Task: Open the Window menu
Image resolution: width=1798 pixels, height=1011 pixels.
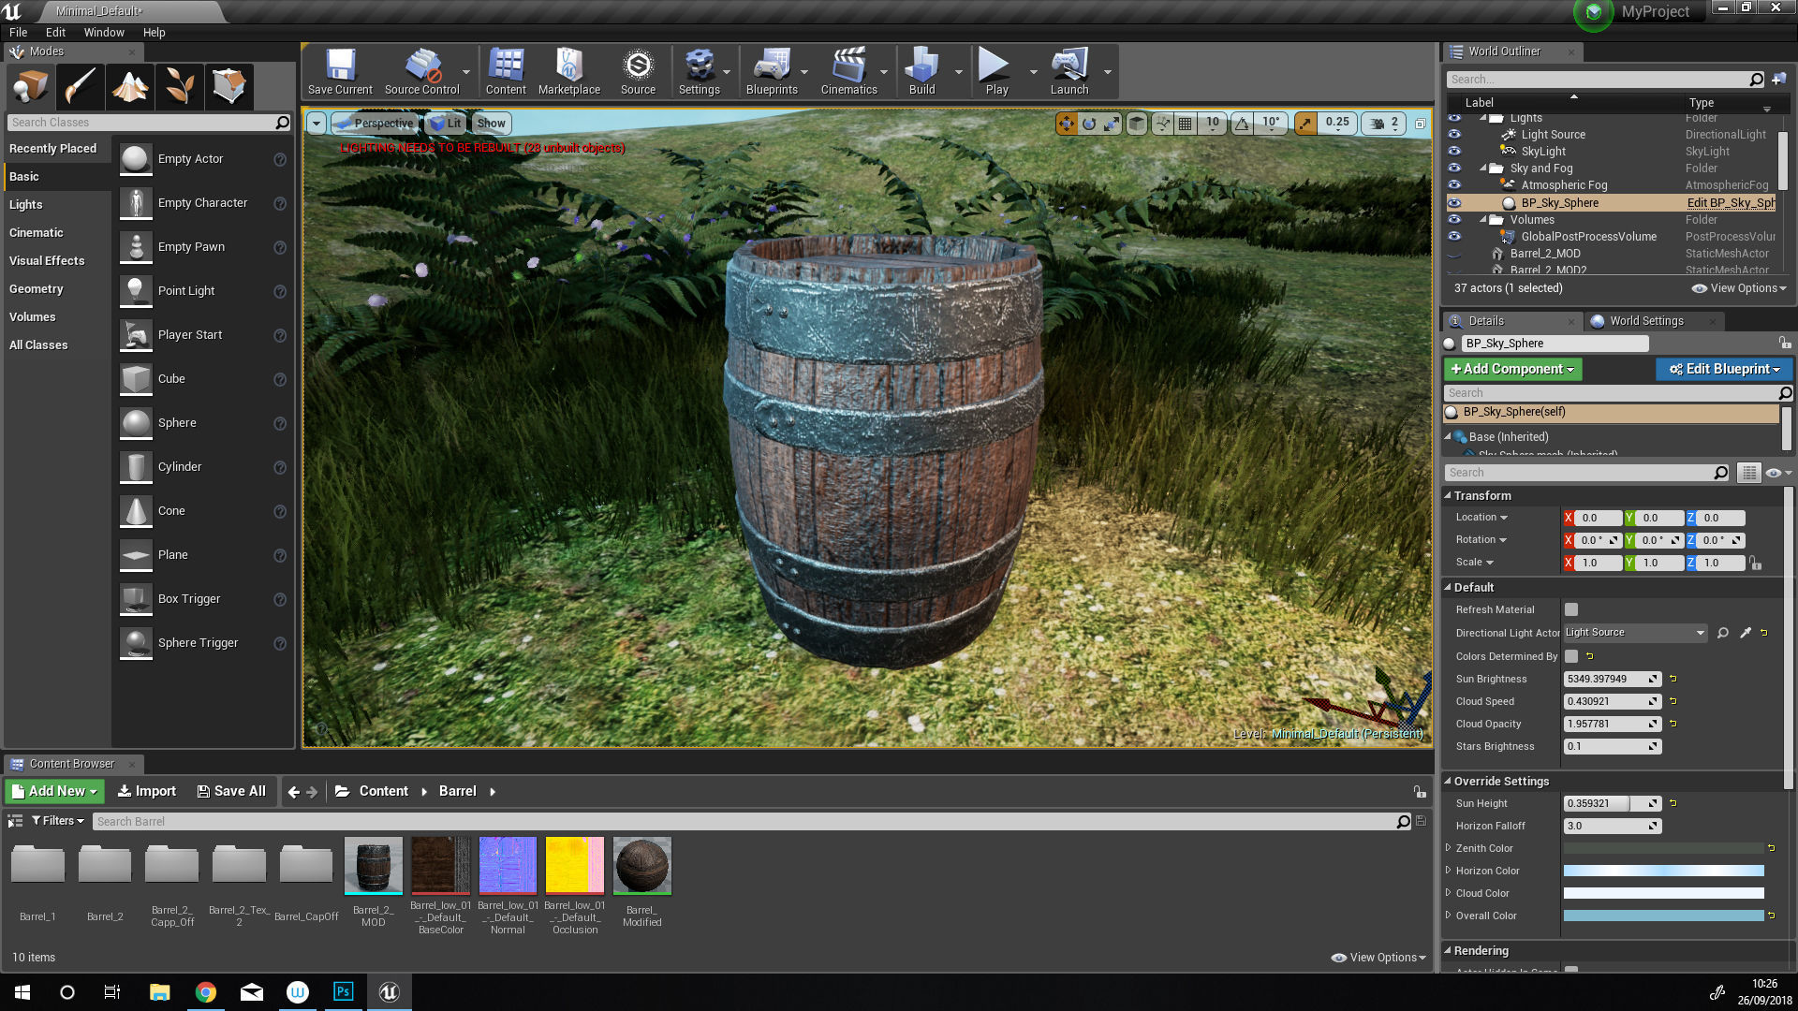Action: pos(104,32)
